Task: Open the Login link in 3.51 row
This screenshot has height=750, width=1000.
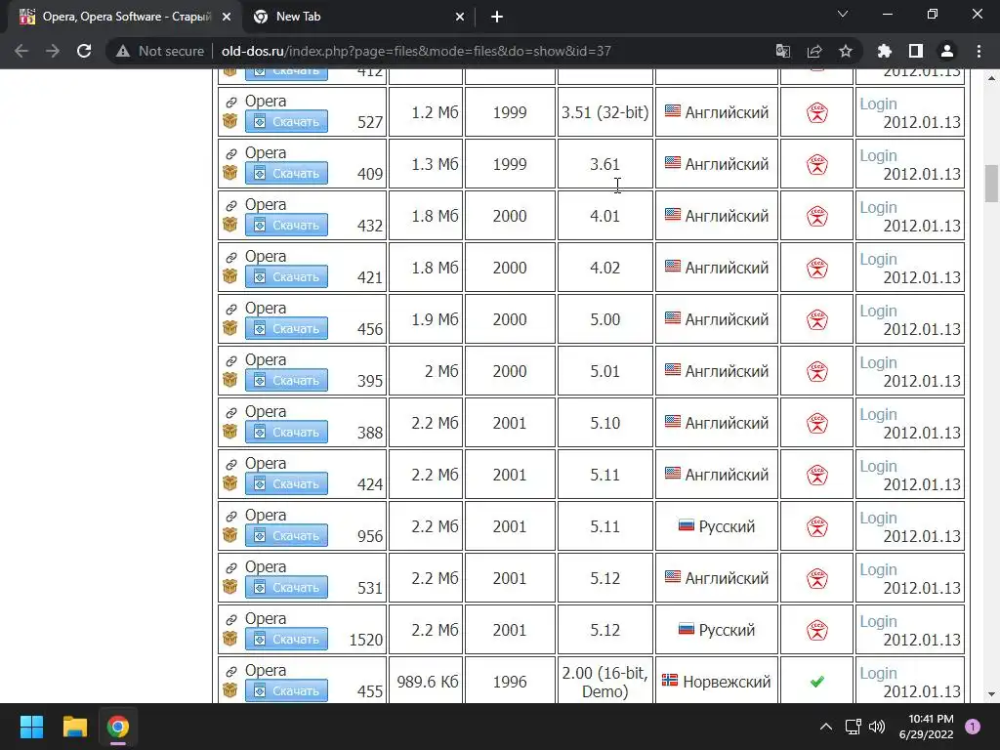Action: tap(878, 104)
